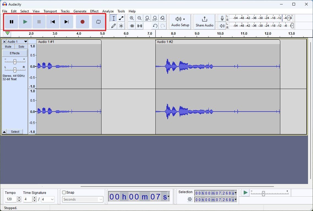Click the Zoom In magnifier icon
Screen dimensions: 313x211
pyautogui.click(x=132, y=18)
